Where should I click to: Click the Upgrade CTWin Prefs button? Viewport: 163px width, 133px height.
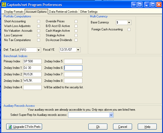click(24, 127)
